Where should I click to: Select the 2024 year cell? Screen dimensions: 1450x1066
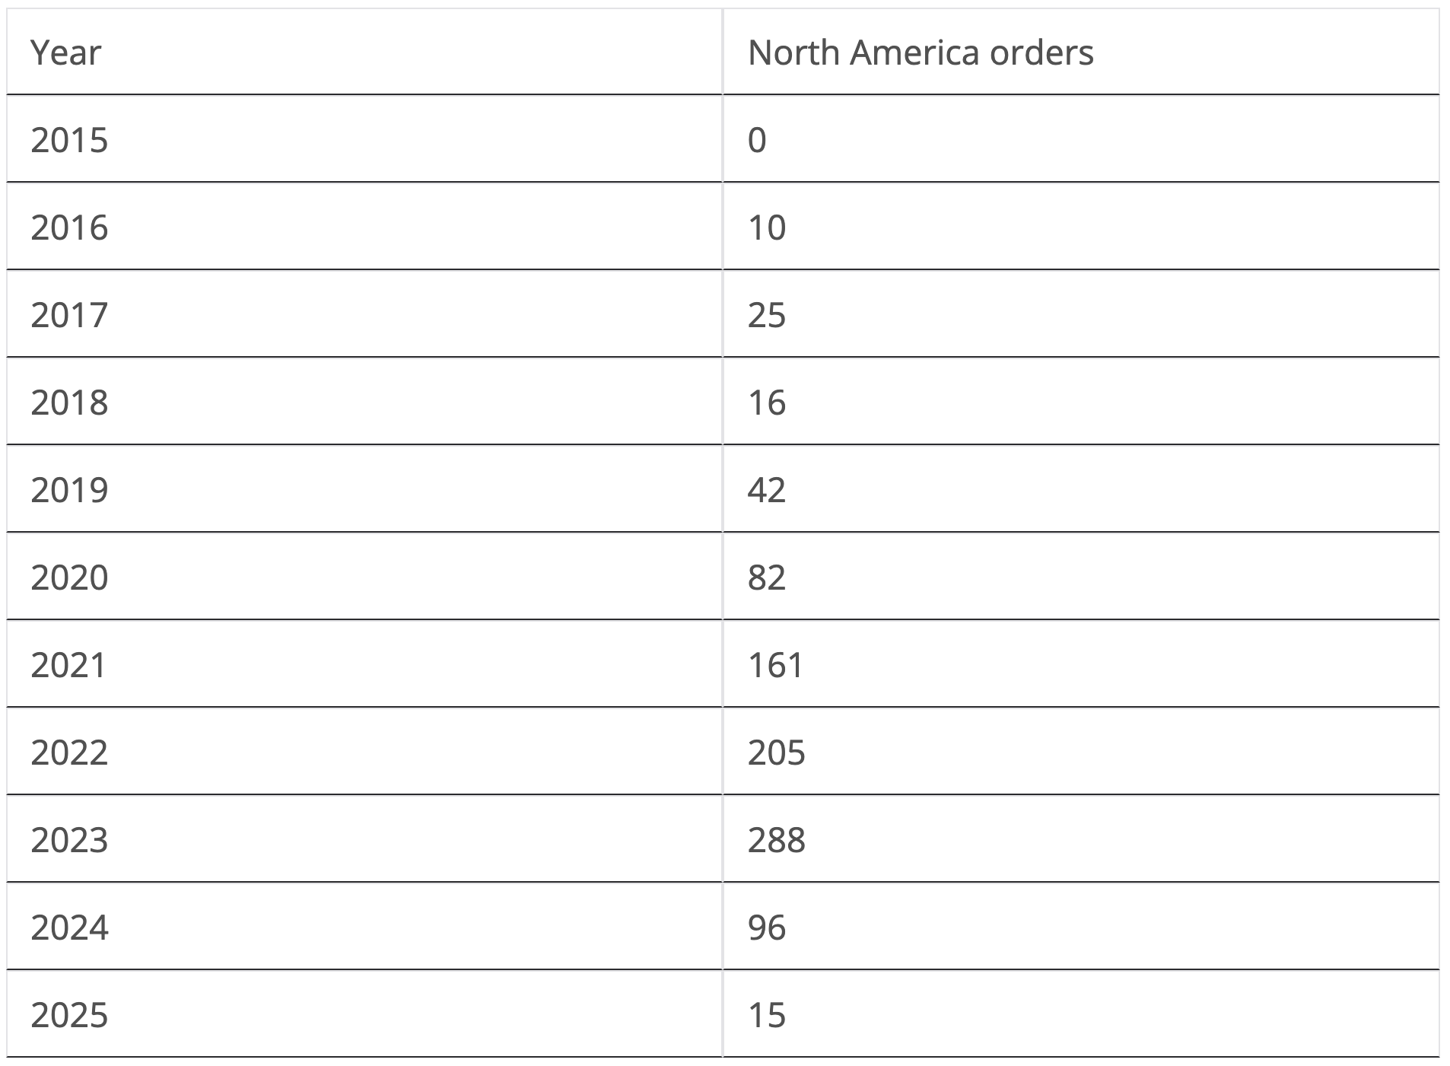click(x=69, y=928)
